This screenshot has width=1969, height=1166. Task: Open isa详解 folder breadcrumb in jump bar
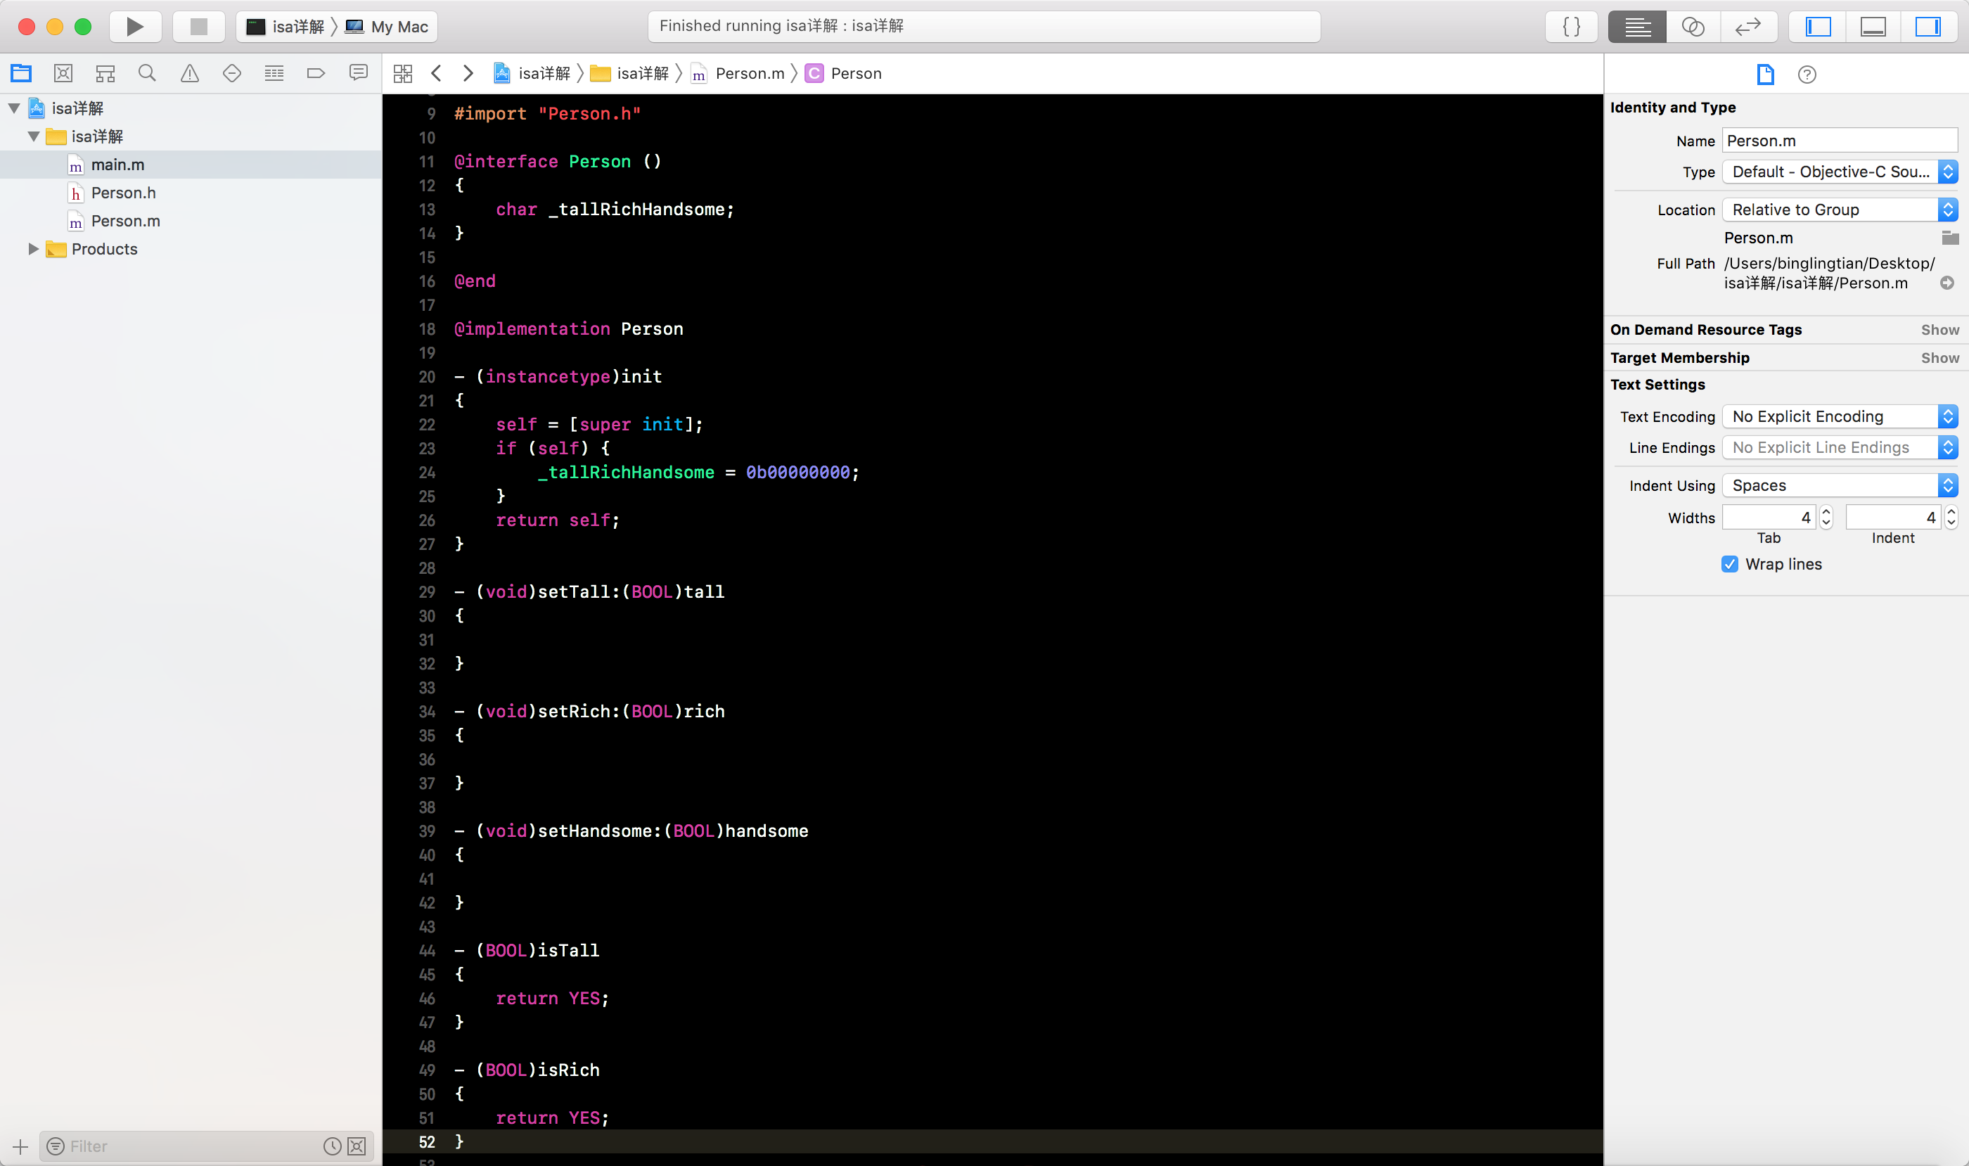point(629,73)
